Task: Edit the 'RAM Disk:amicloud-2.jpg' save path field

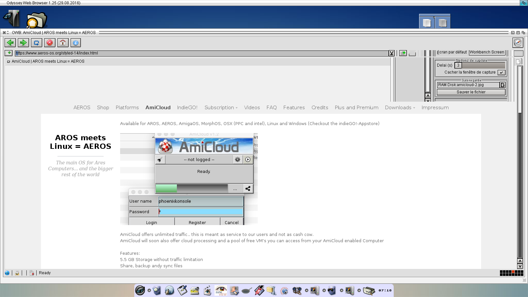Action: pos(468,85)
